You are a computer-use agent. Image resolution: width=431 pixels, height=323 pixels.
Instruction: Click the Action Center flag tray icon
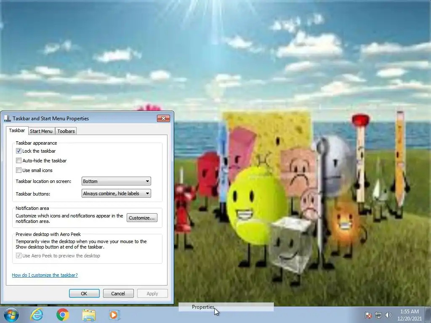368,315
